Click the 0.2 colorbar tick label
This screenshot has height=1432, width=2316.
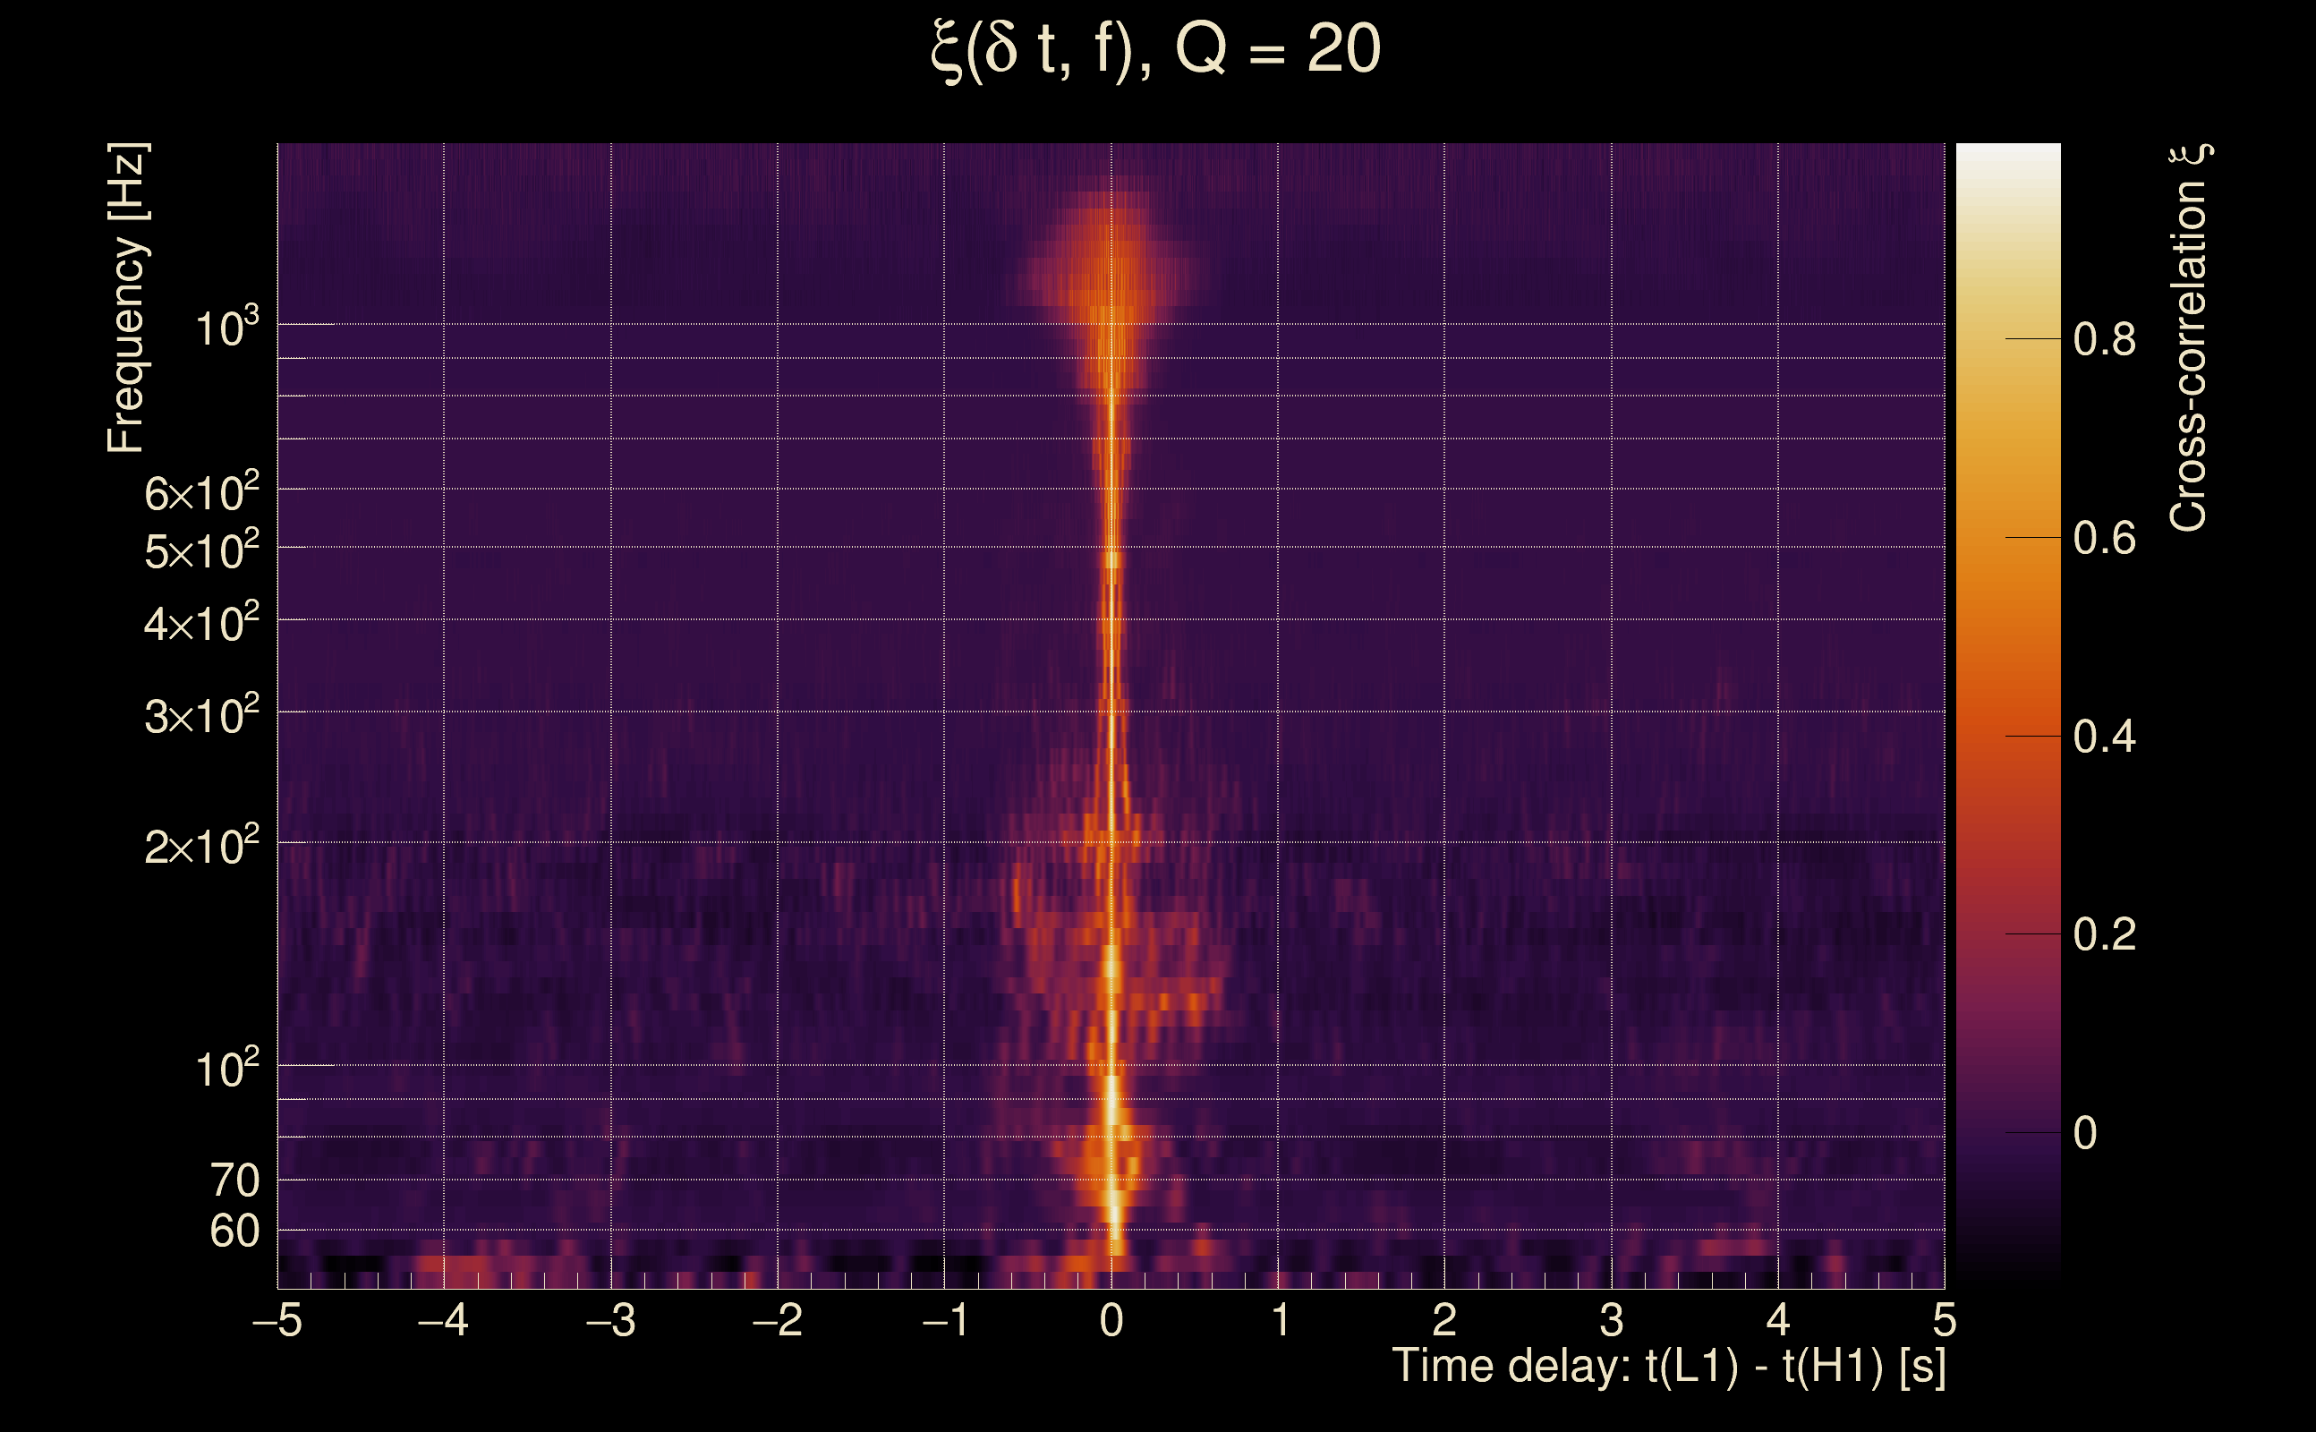(2104, 934)
